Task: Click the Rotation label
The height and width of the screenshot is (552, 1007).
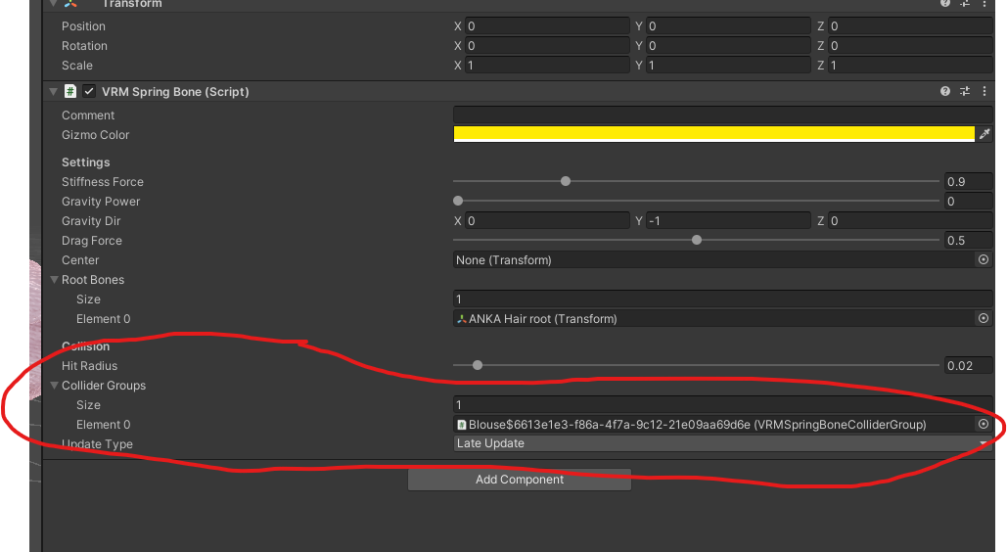Action: coord(85,46)
